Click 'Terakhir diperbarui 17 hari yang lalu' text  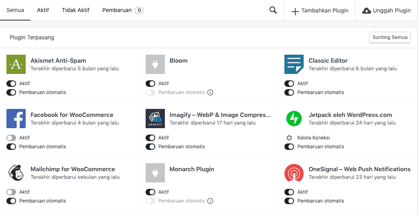(x=213, y=123)
